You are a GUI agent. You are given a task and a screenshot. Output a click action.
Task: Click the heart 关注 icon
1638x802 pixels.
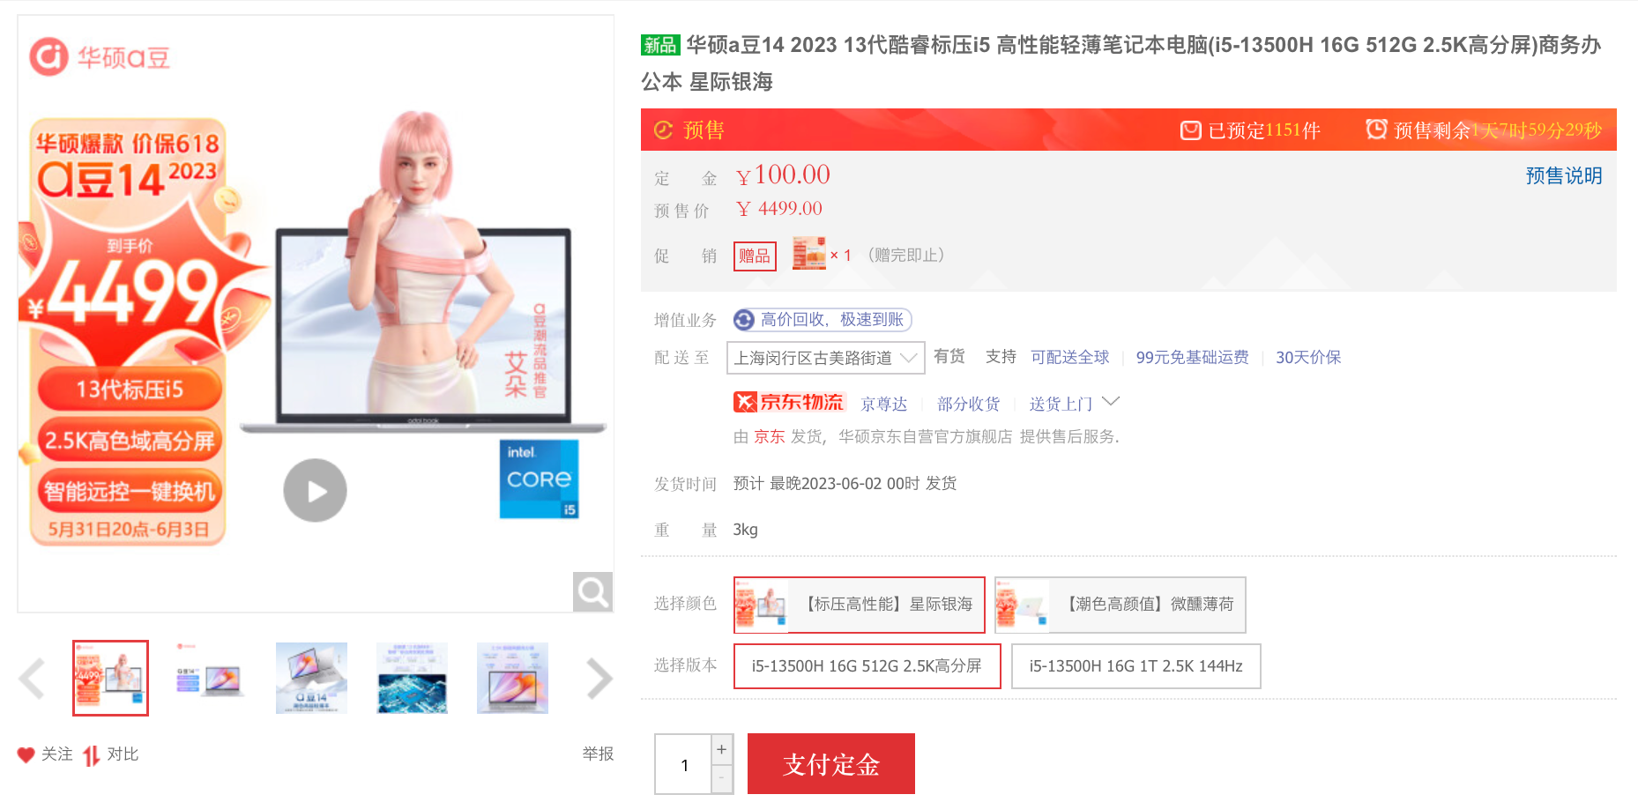(26, 754)
